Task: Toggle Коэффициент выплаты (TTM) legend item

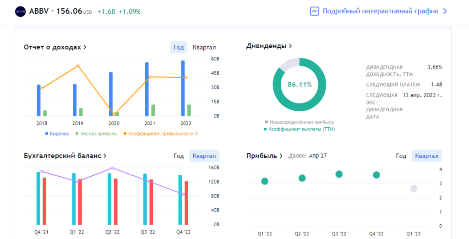Action: pos(300,129)
